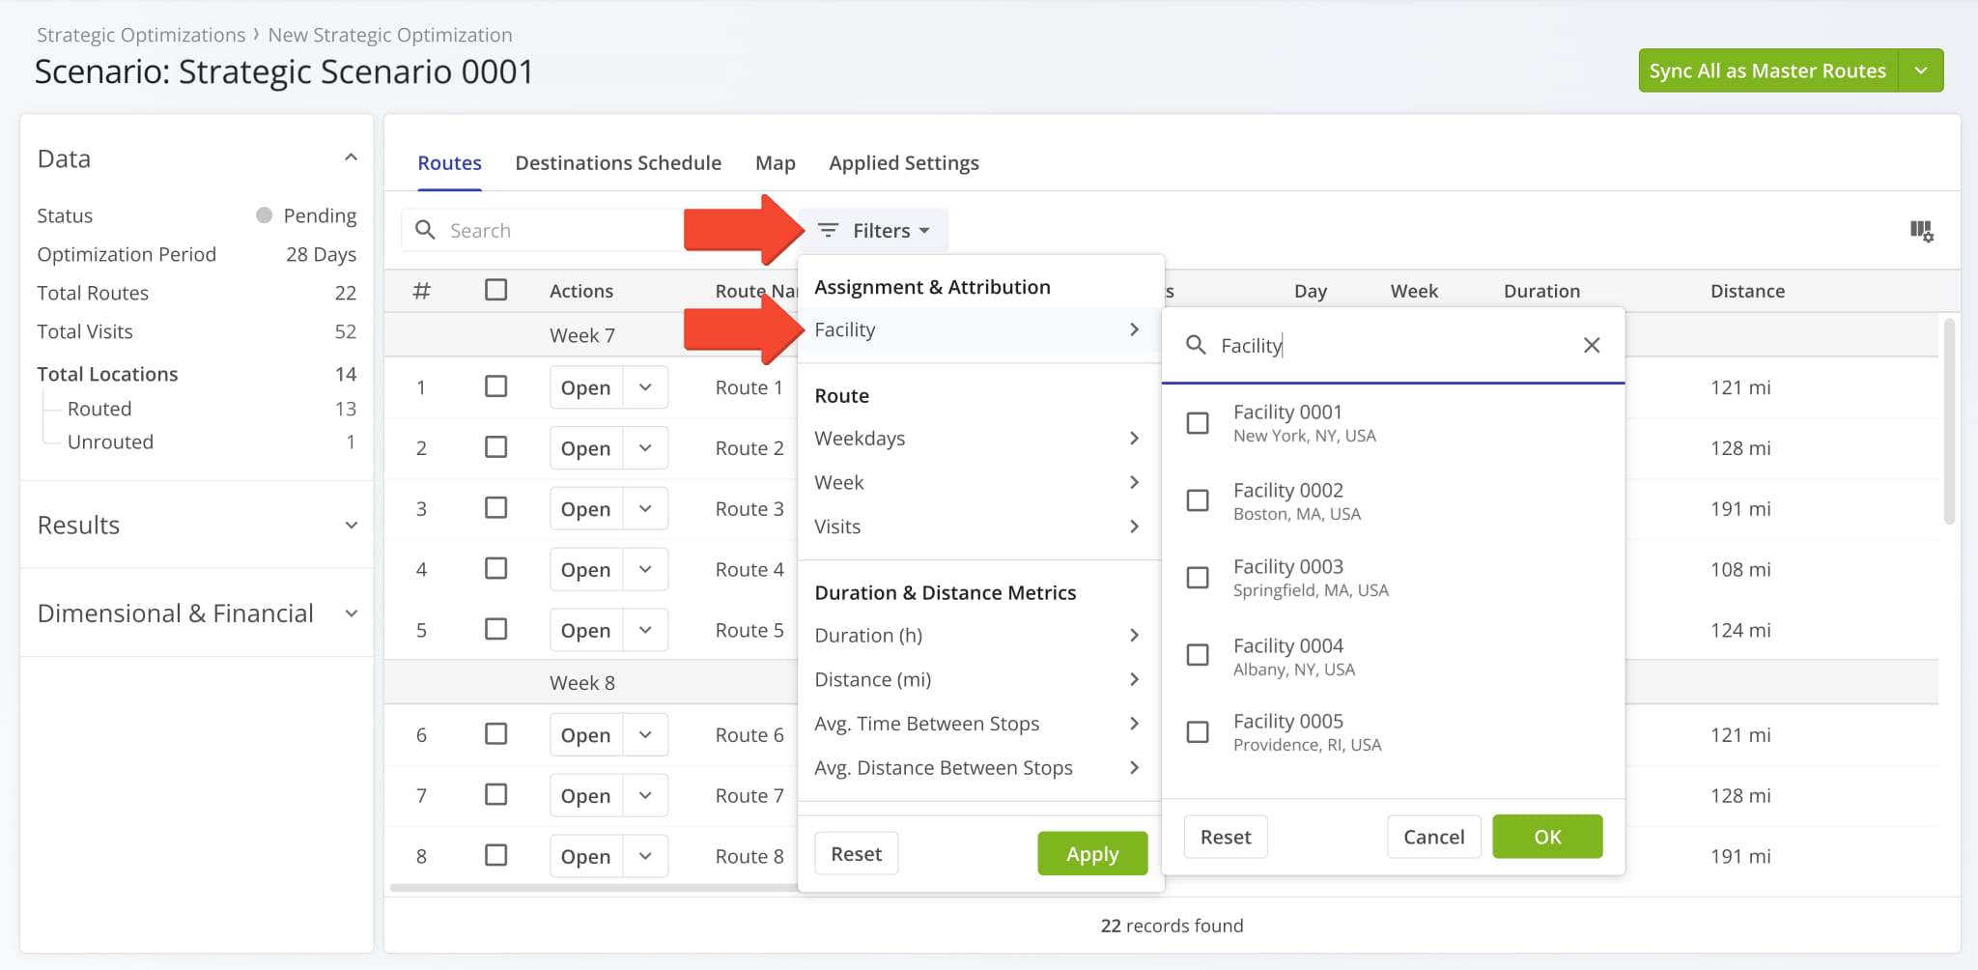Click the magnifier inside the Facility search box
1978x970 pixels.
1197,344
